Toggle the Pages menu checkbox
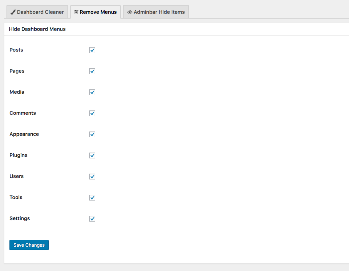 [x=92, y=71]
